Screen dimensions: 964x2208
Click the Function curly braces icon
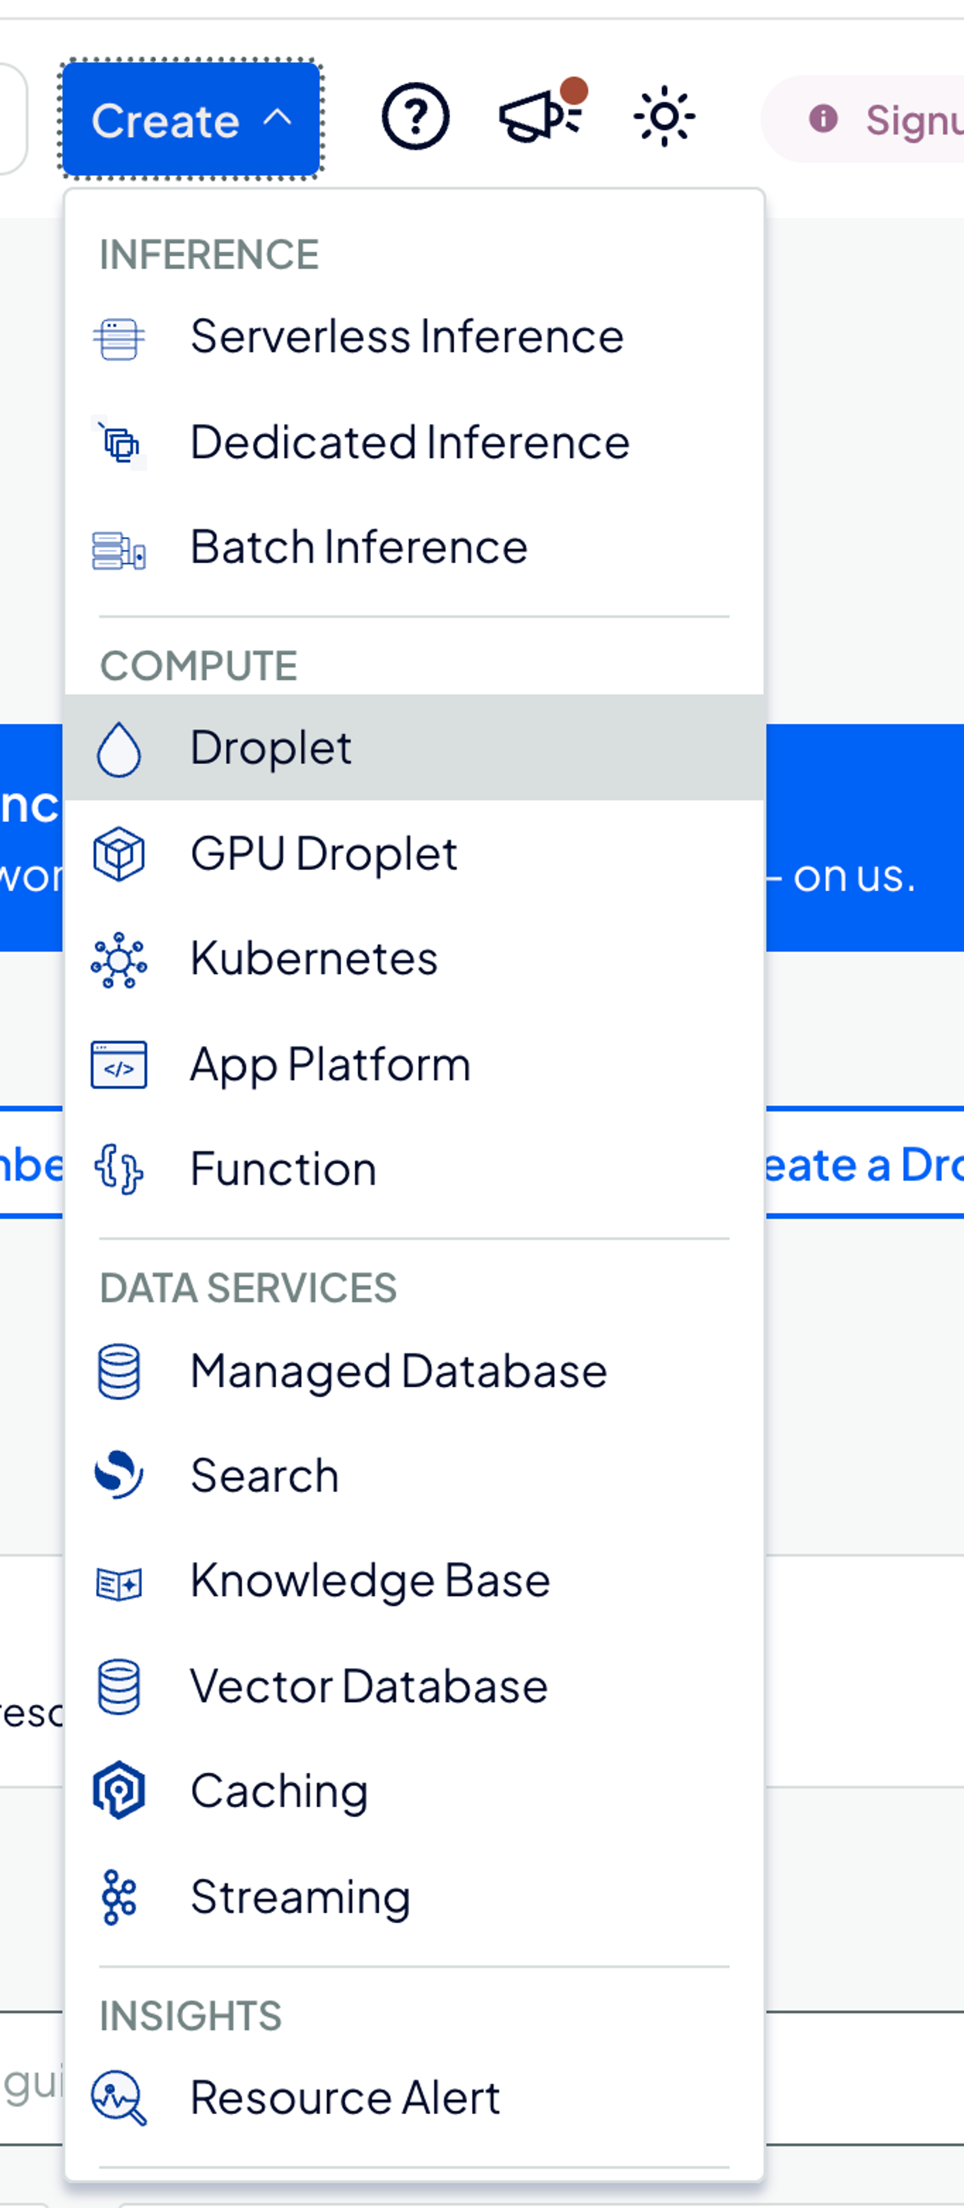pyautogui.click(x=119, y=1169)
